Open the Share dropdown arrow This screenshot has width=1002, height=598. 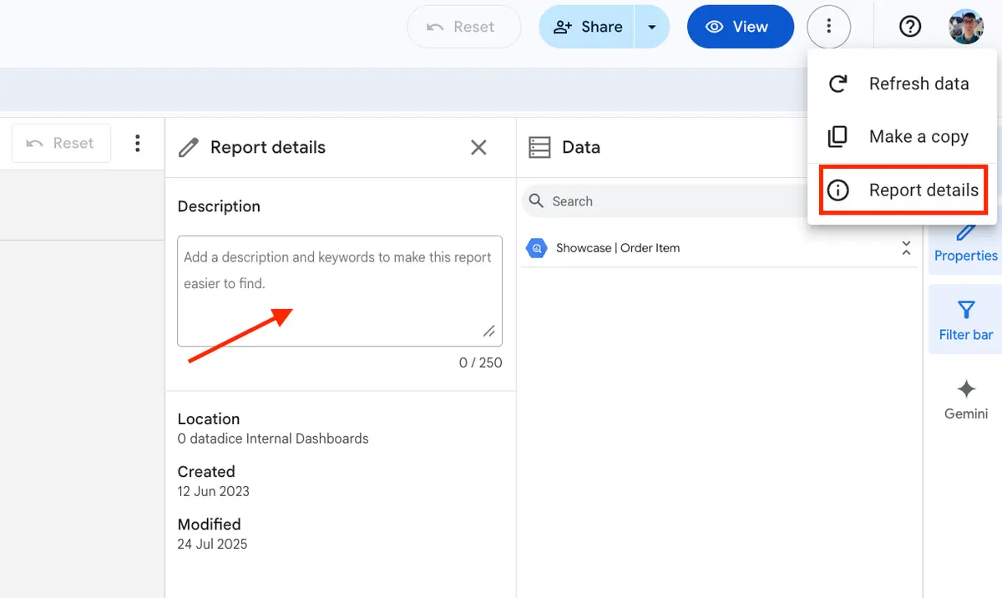[652, 27]
